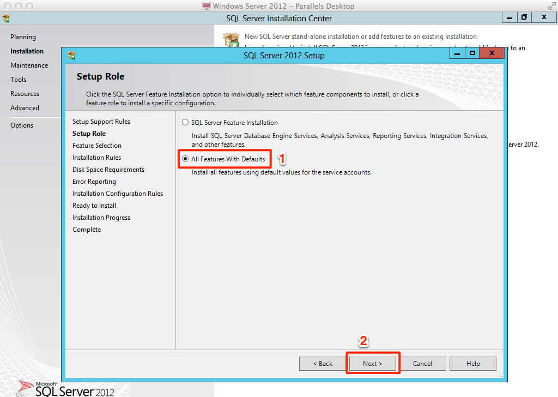Click Ready to Install step
Image resolution: width=558 pixels, height=397 pixels.
[x=94, y=206]
